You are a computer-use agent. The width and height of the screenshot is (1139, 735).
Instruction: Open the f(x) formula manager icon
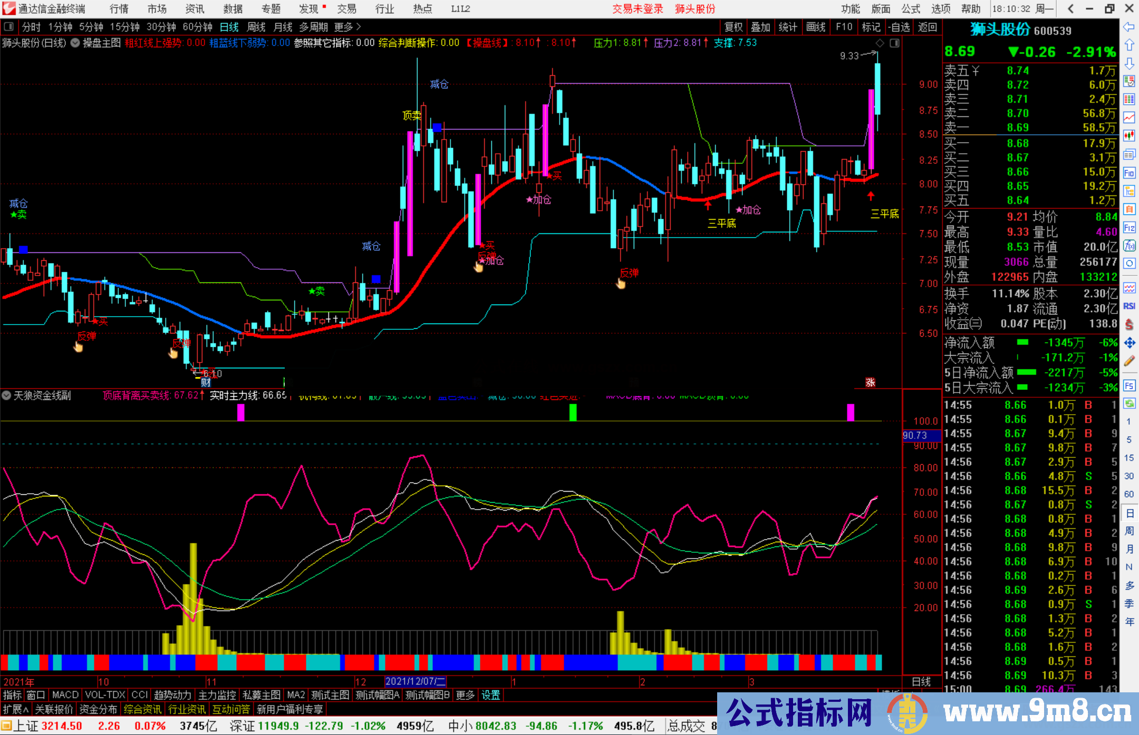coord(1129,246)
